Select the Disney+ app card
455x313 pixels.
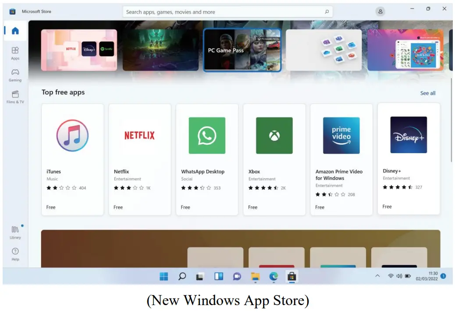(x=409, y=159)
